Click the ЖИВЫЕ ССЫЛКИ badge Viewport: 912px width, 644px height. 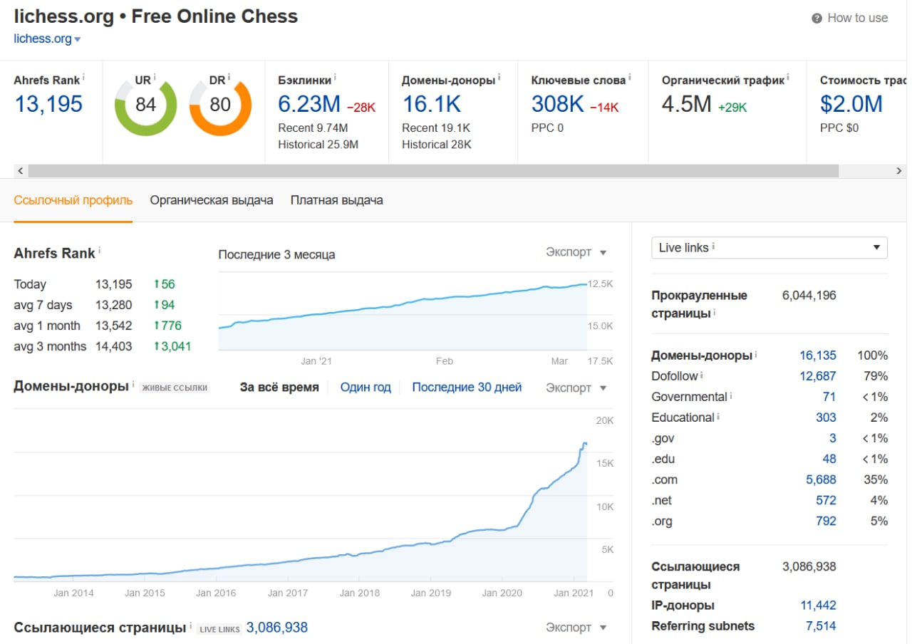175,388
